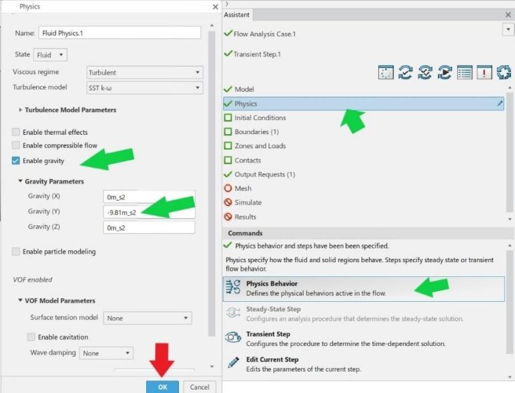
Task: Click Cancel in the Physics dialog
Action: (x=199, y=387)
